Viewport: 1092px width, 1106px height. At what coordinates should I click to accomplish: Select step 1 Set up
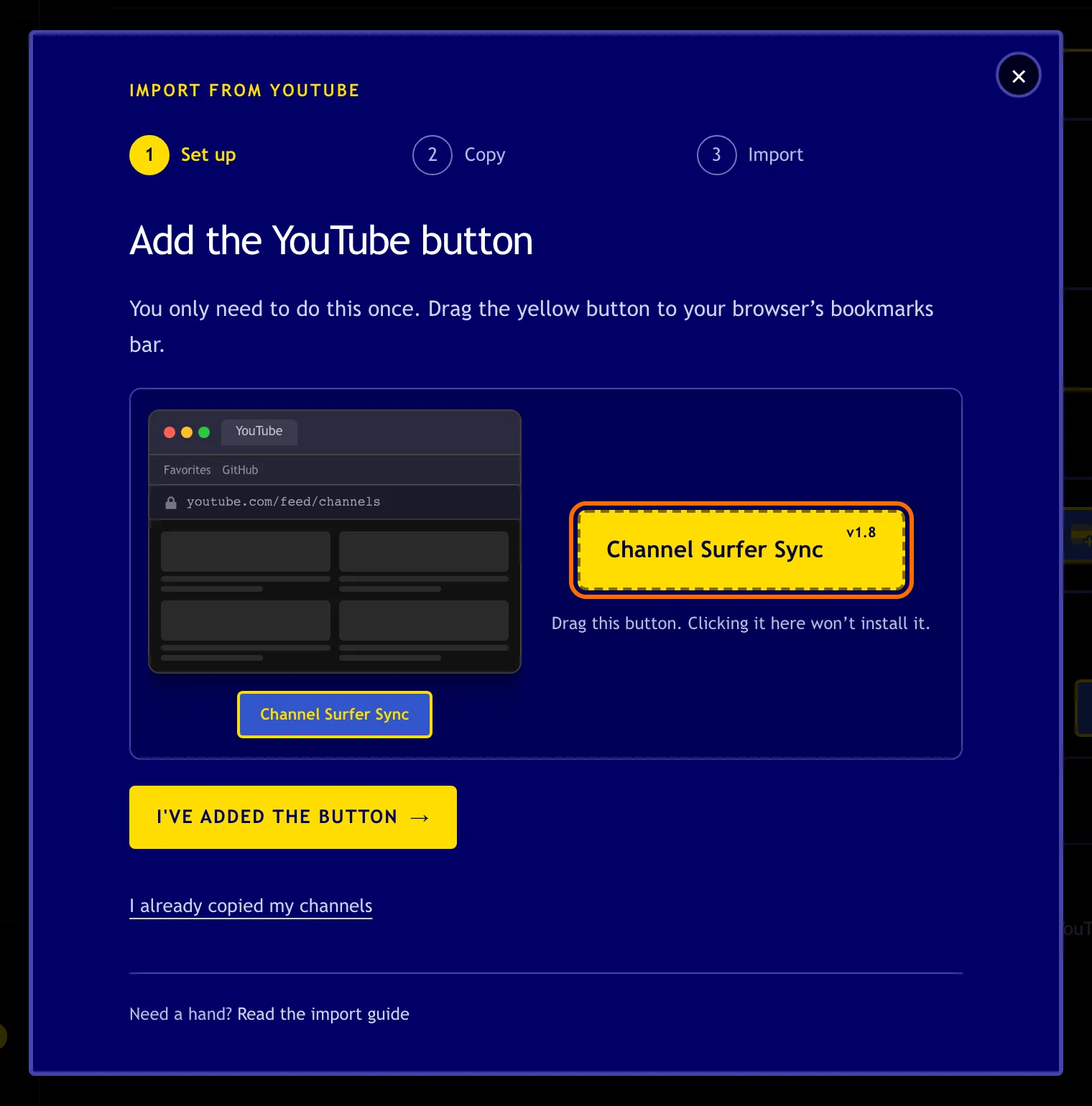pyautogui.click(x=183, y=155)
